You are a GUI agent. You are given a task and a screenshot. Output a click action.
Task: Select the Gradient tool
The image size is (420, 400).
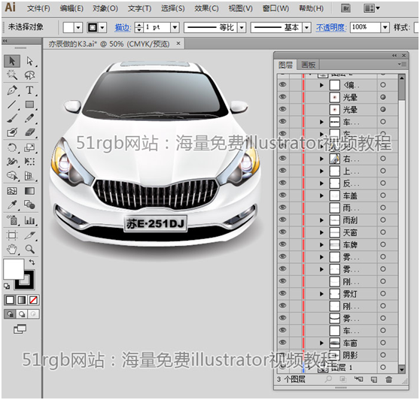(30, 191)
